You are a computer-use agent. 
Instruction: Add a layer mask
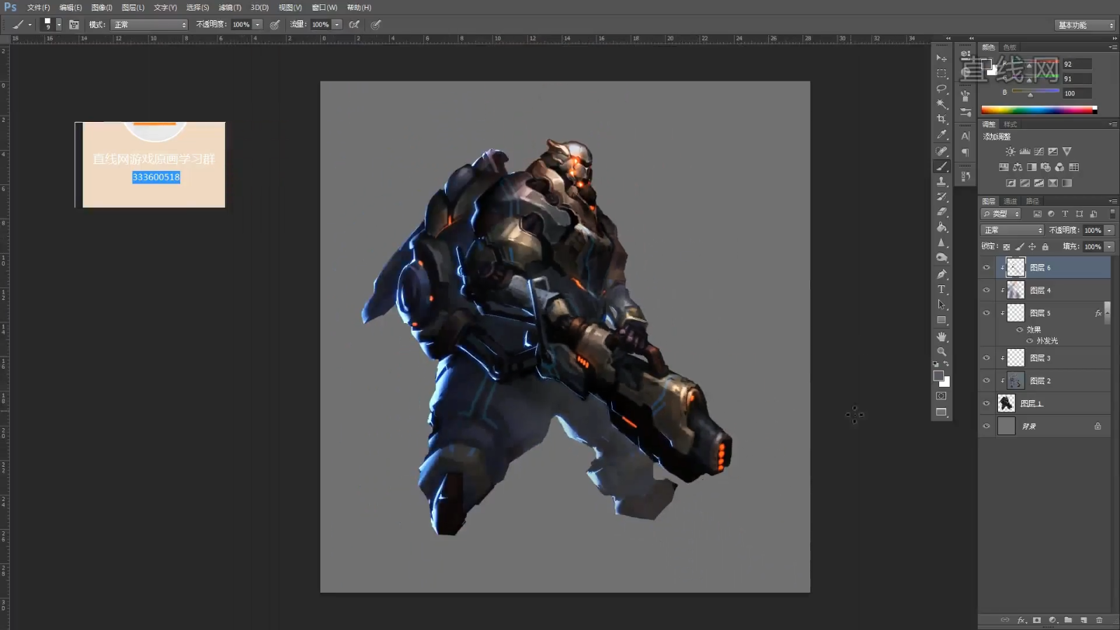click(1037, 620)
